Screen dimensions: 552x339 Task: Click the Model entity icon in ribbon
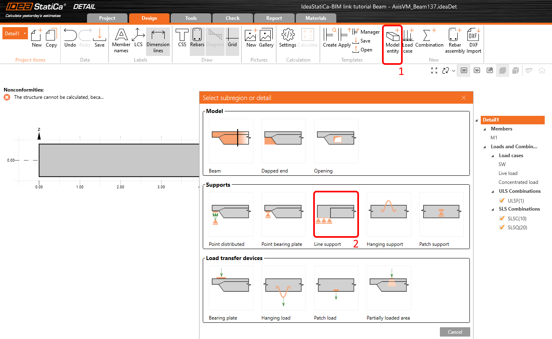[392, 41]
